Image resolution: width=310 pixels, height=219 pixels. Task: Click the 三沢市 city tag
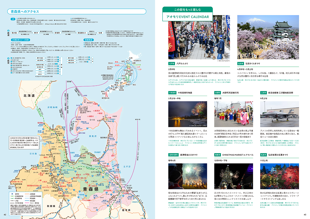(x=263, y=93)
